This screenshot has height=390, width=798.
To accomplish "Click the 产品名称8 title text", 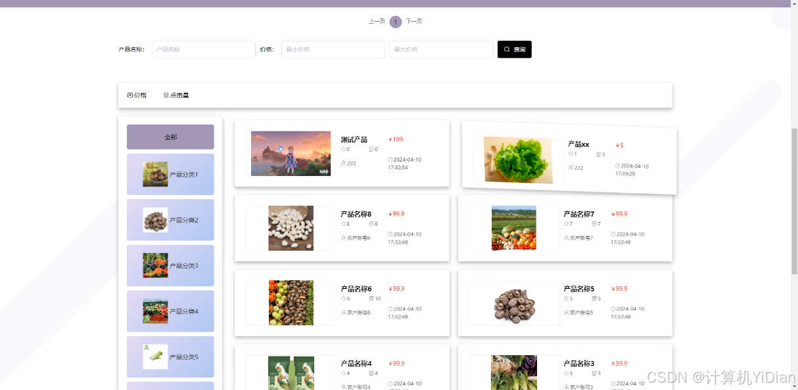I will 356,214.
